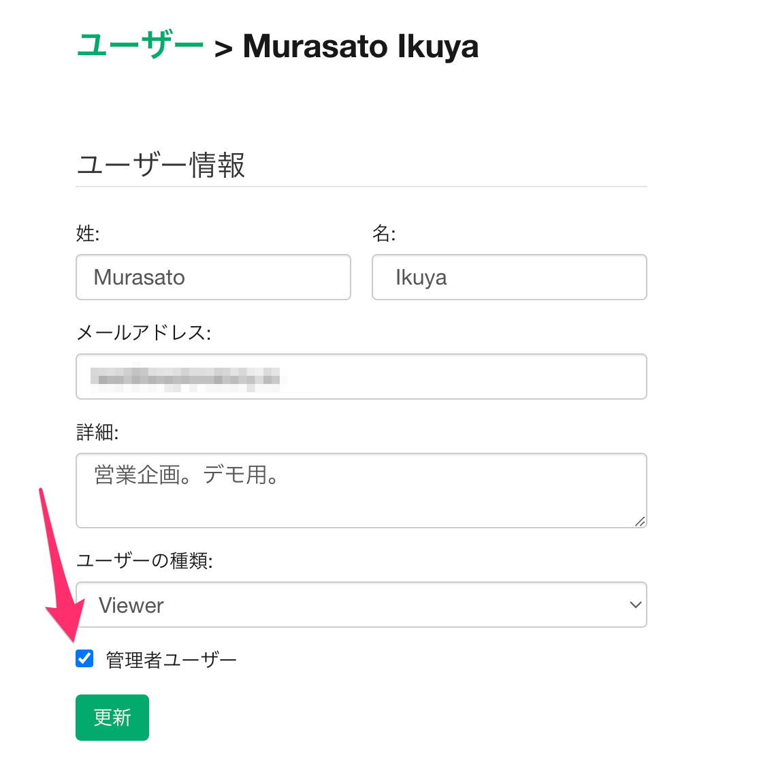Open the ユーザーの種類 dropdown showing Viewer
The width and height of the screenshot is (757, 768).
point(361,605)
